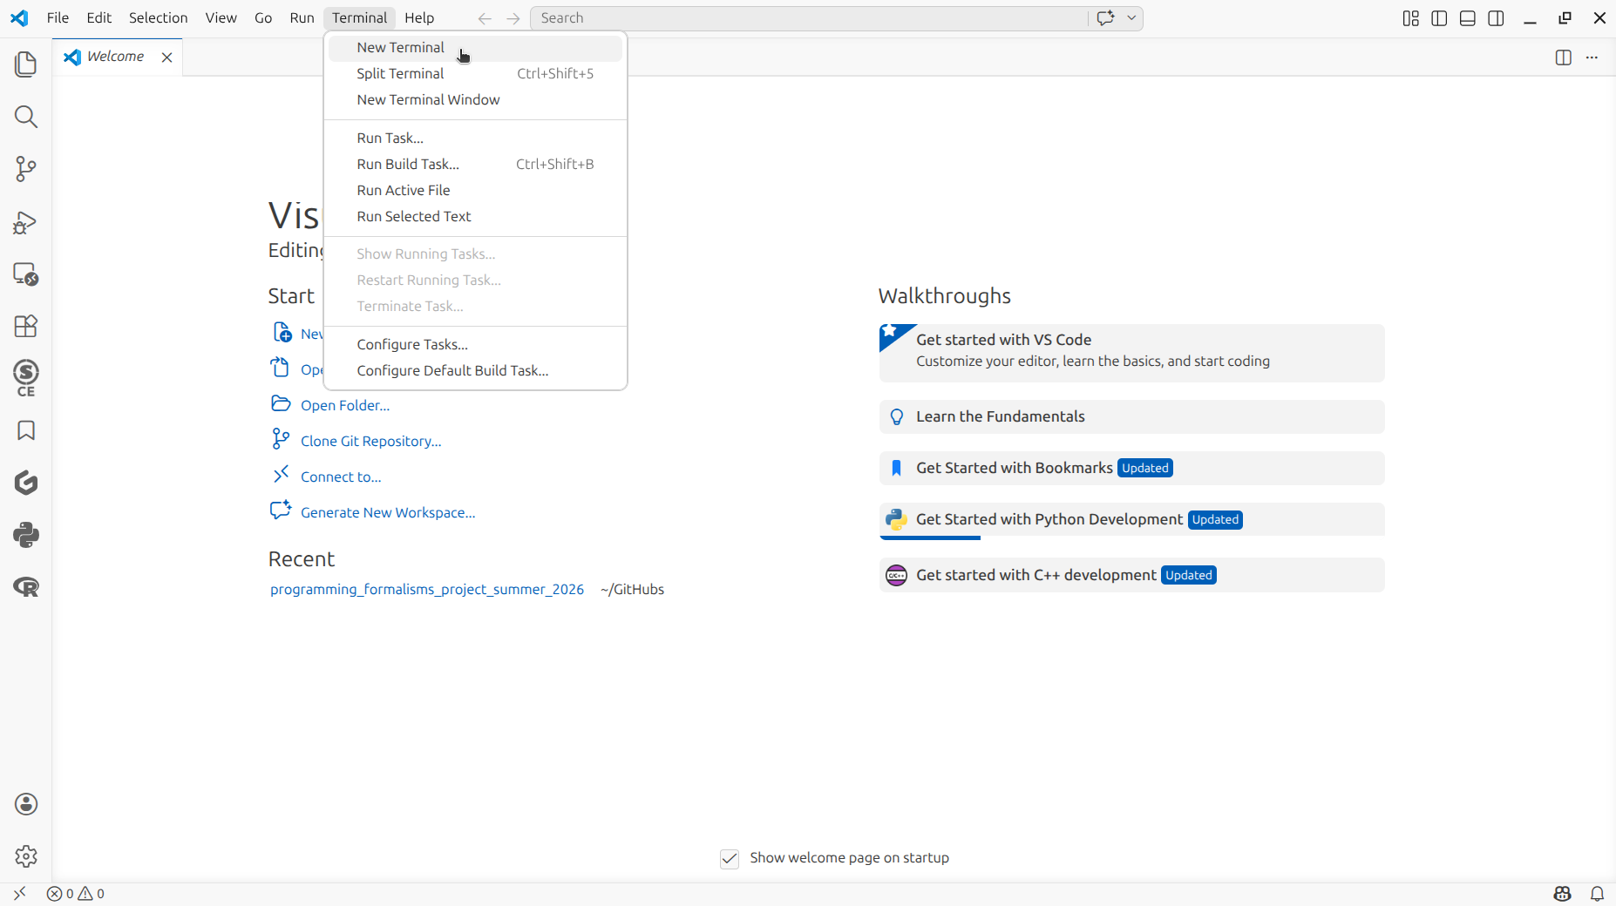This screenshot has width=1616, height=906.
Task: Select New Terminal from Terminal menu
Action: (x=475, y=48)
